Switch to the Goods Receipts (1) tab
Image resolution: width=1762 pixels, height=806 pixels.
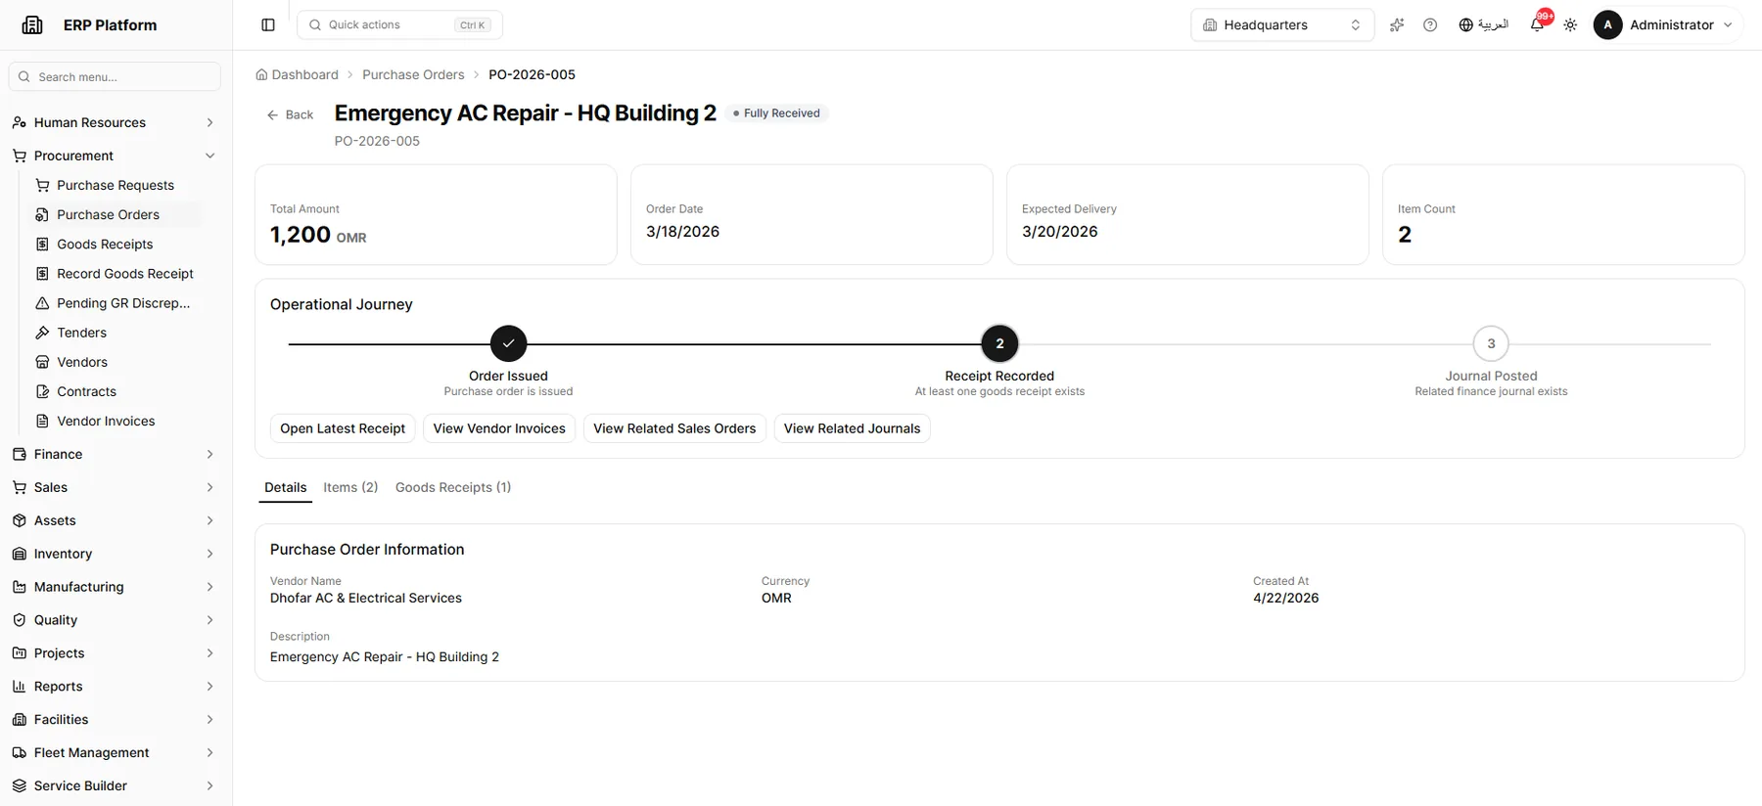(453, 487)
